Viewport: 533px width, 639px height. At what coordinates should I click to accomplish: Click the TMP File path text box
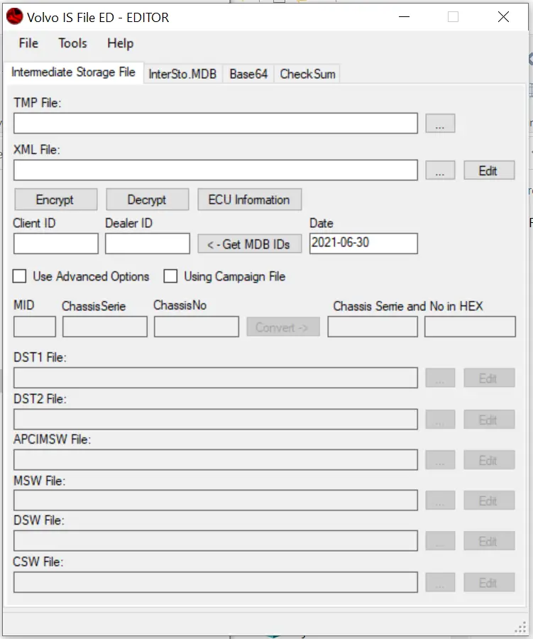click(x=215, y=124)
